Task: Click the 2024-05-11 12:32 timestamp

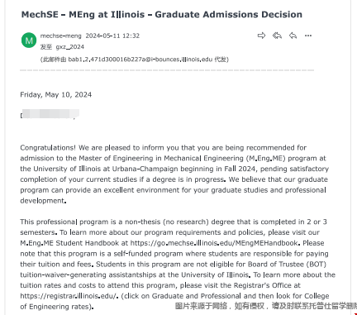Action: point(112,36)
